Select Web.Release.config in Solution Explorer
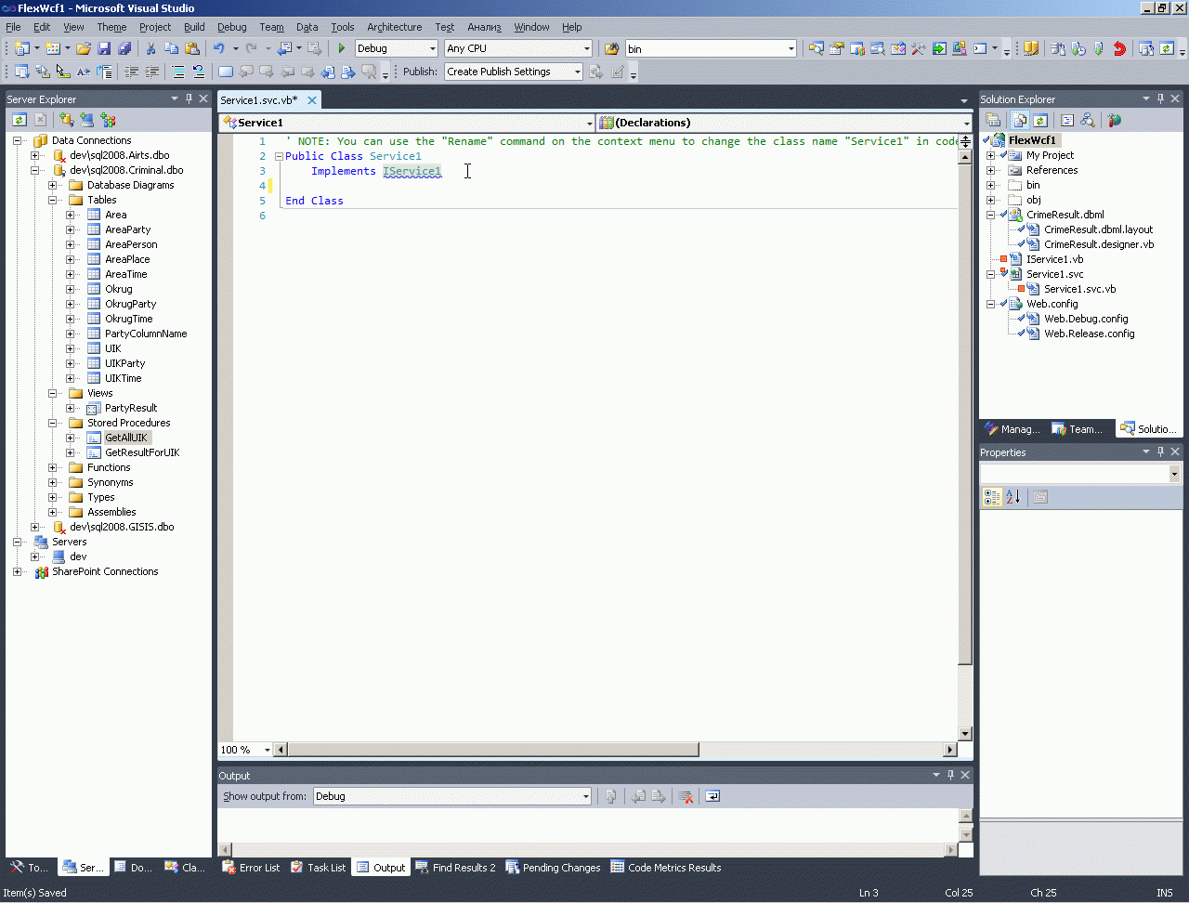 click(x=1089, y=334)
